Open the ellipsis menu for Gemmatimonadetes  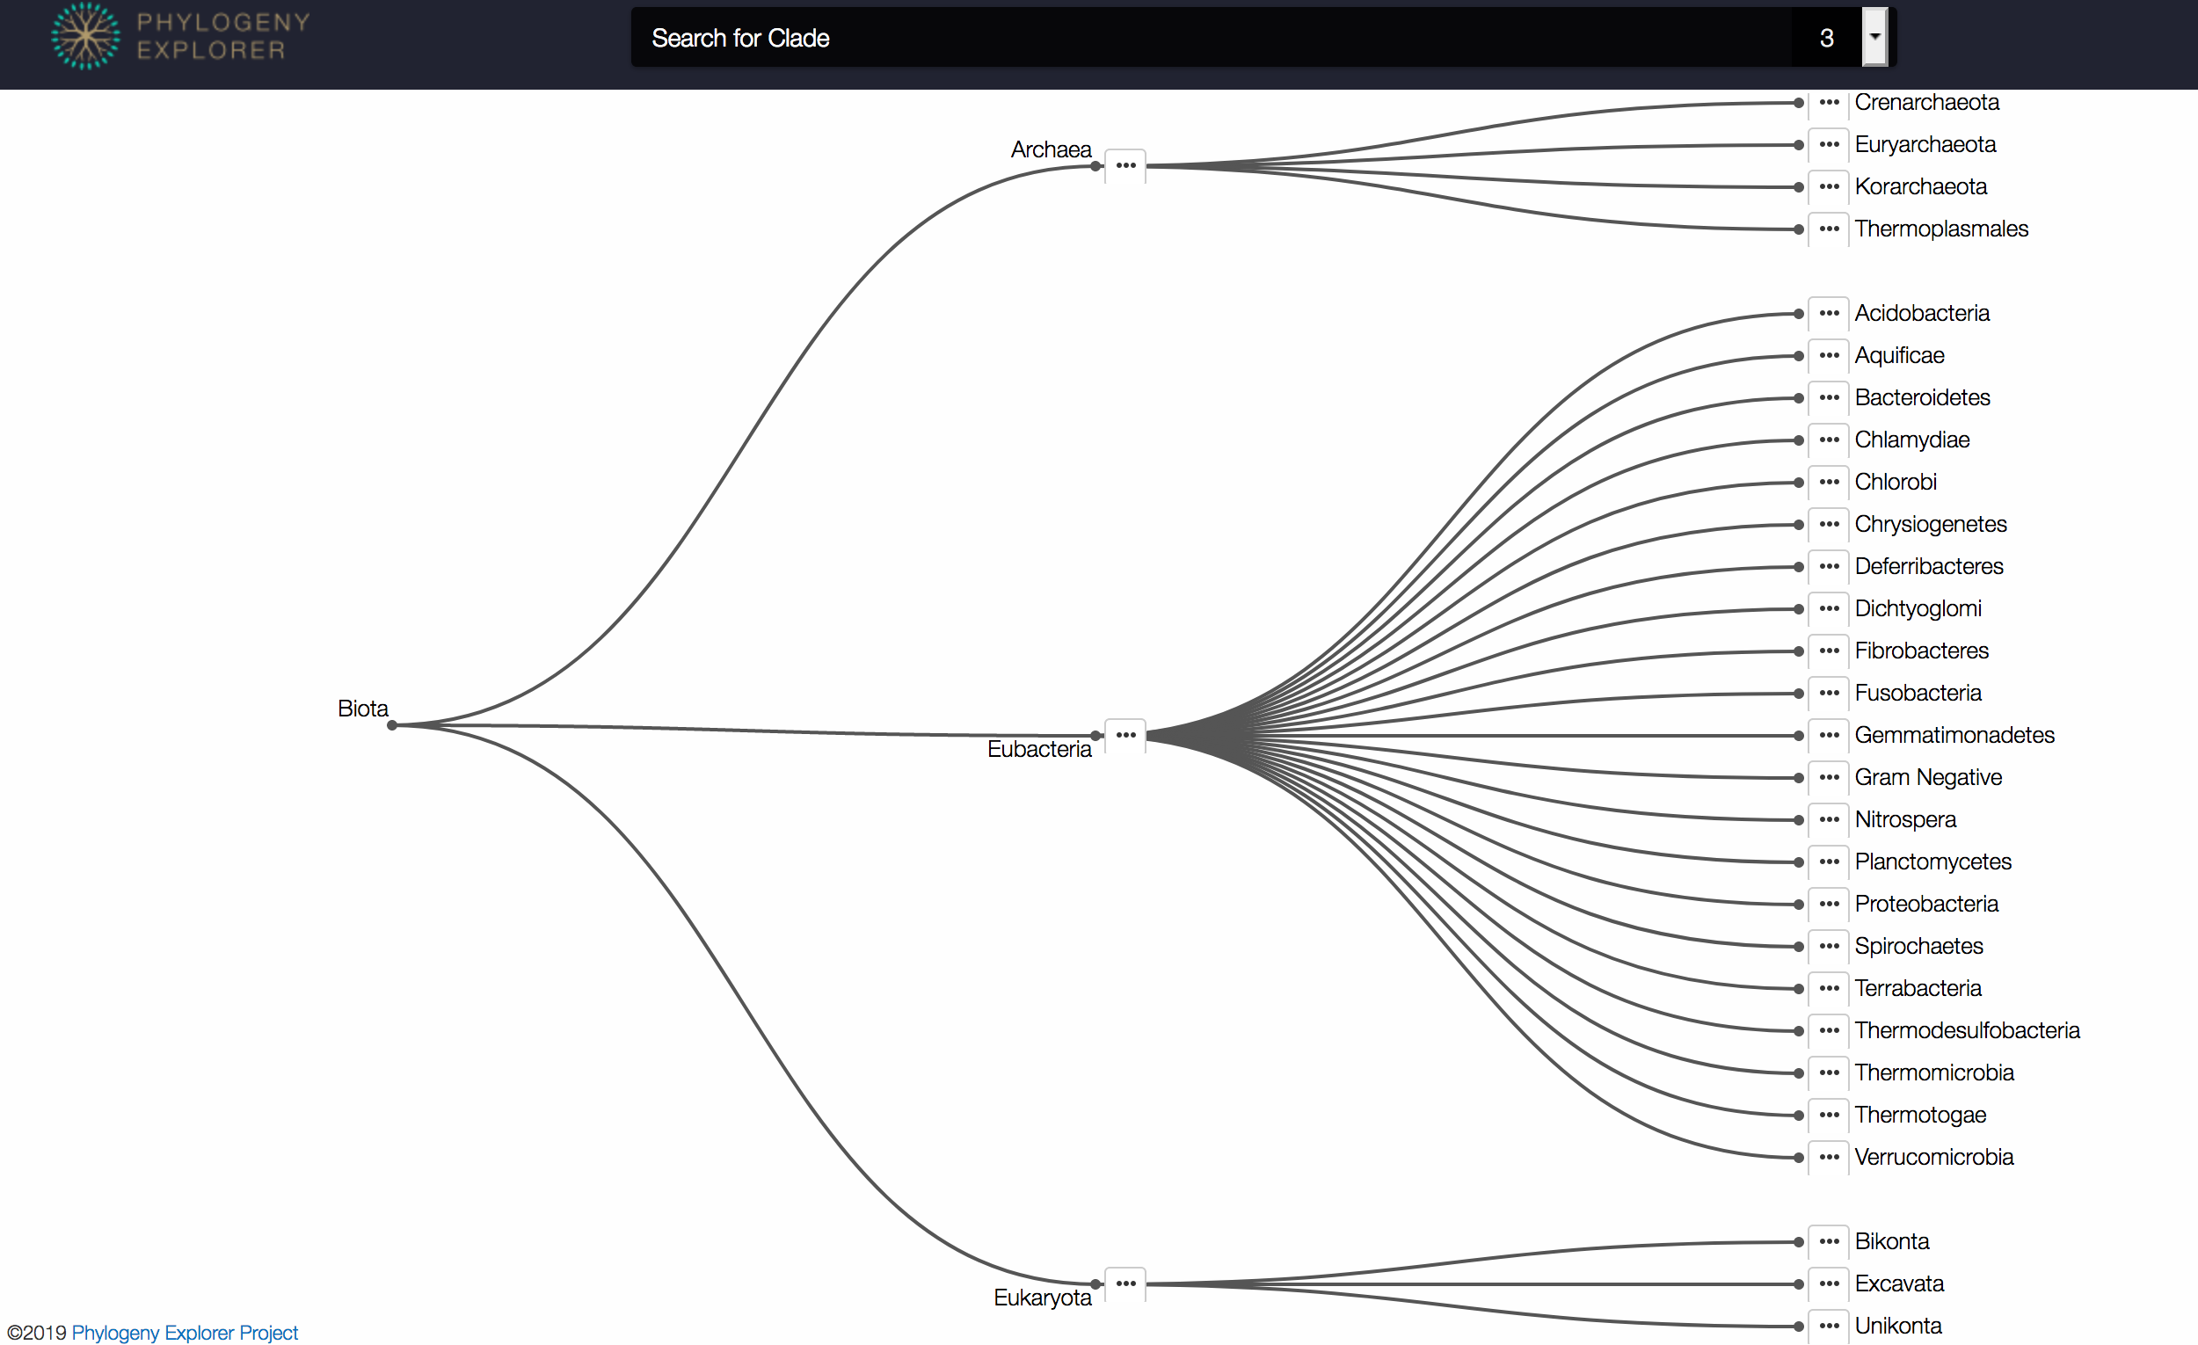[1829, 736]
